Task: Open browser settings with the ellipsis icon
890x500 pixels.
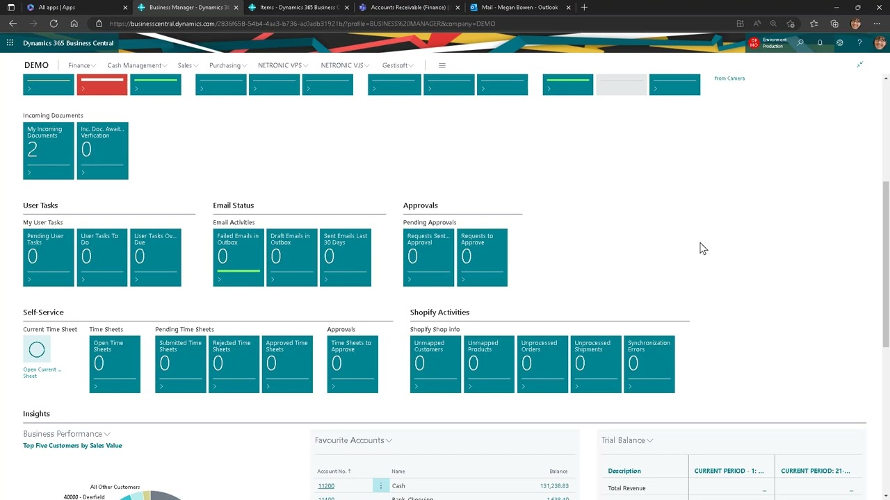Action: (877, 23)
